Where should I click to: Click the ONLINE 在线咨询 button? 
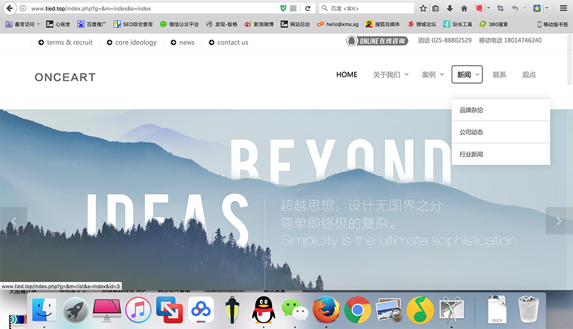tap(377, 41)
